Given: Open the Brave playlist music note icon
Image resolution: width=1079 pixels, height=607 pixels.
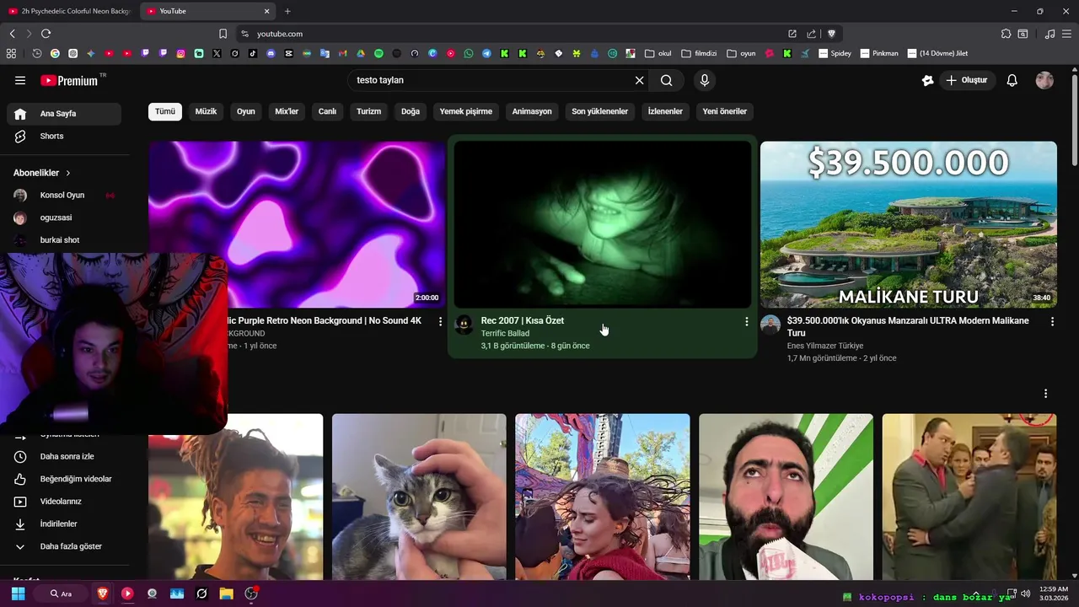Looking at the screenshot, I should coord(1049,34).
